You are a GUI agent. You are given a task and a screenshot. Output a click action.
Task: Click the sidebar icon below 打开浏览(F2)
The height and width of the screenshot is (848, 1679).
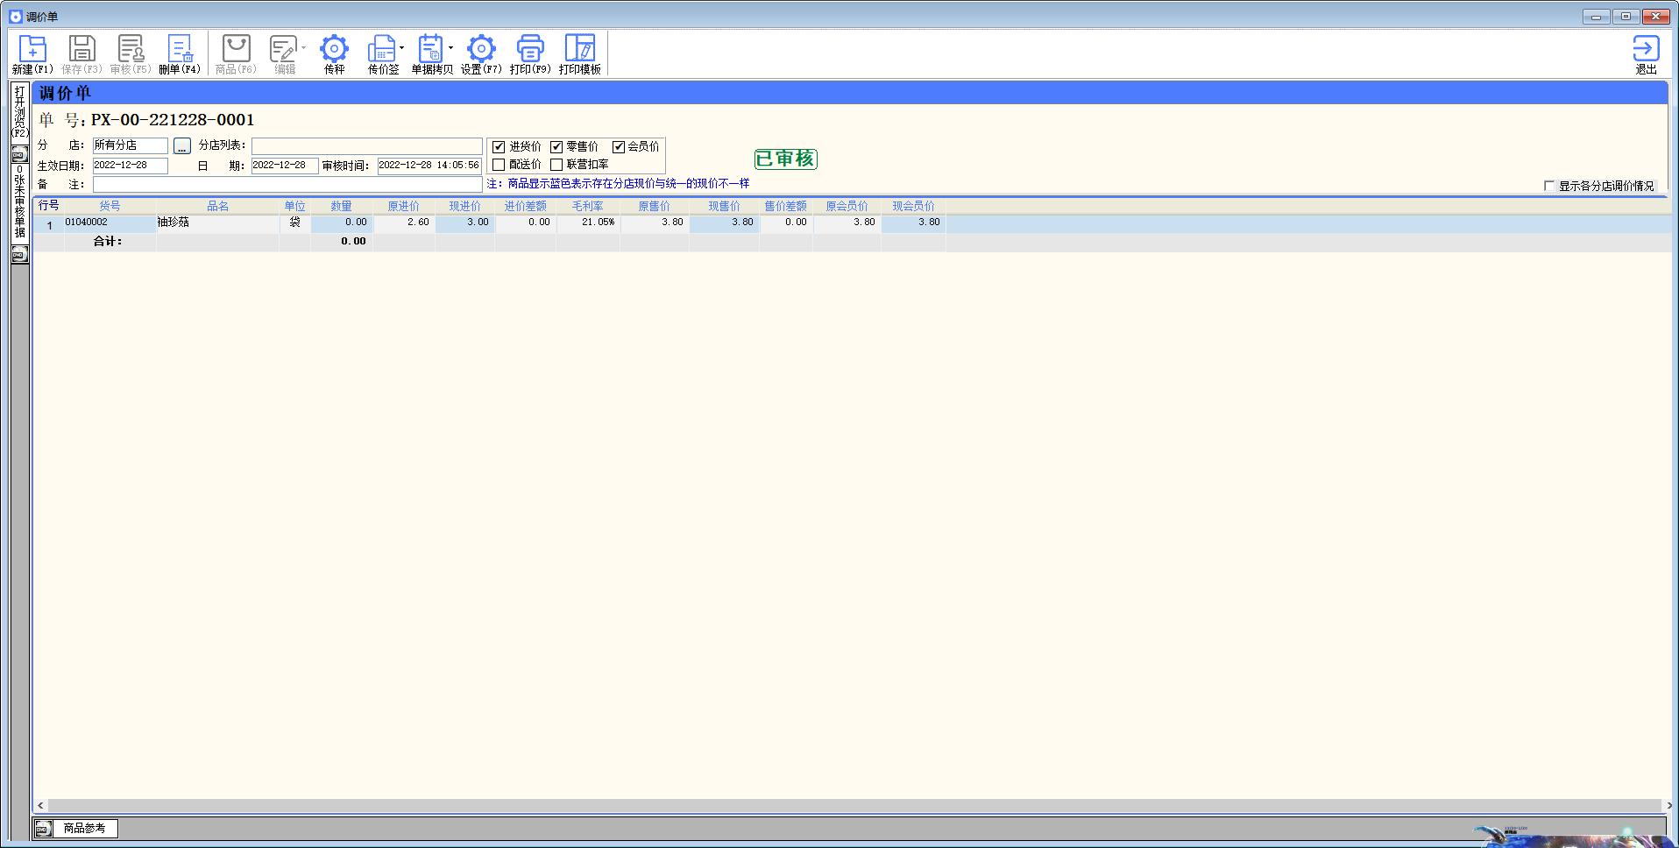point(19,155)
